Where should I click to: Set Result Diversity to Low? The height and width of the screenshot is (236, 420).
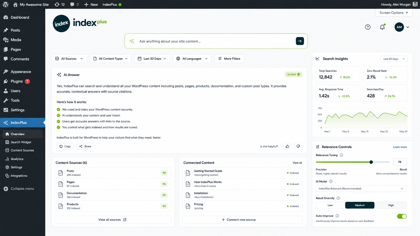tap(330, 205)
